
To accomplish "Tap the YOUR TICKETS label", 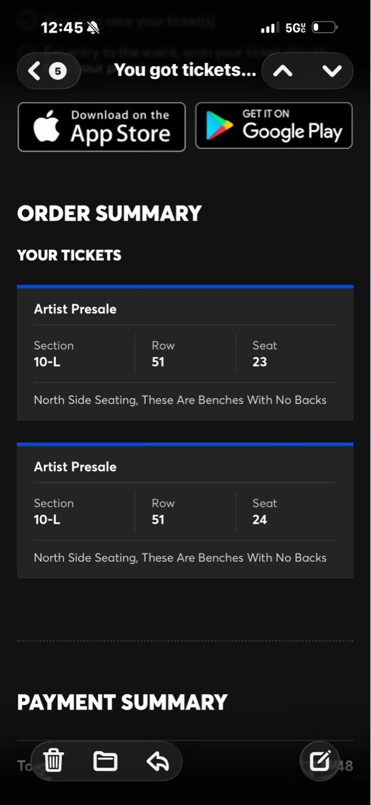I will 69,255.
